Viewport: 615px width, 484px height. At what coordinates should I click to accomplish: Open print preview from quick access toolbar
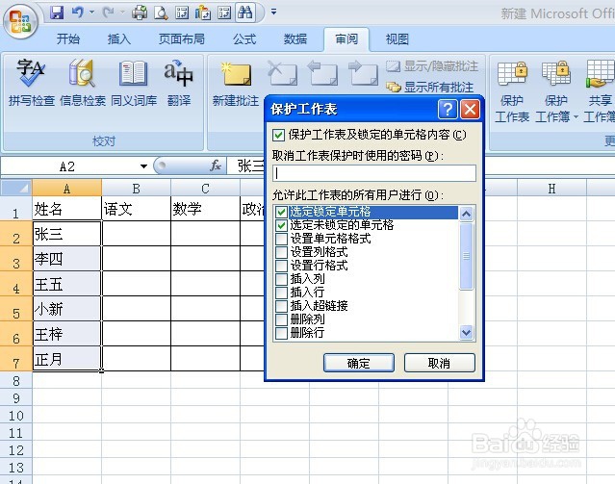pyautogui.click(x=161, y=13)
